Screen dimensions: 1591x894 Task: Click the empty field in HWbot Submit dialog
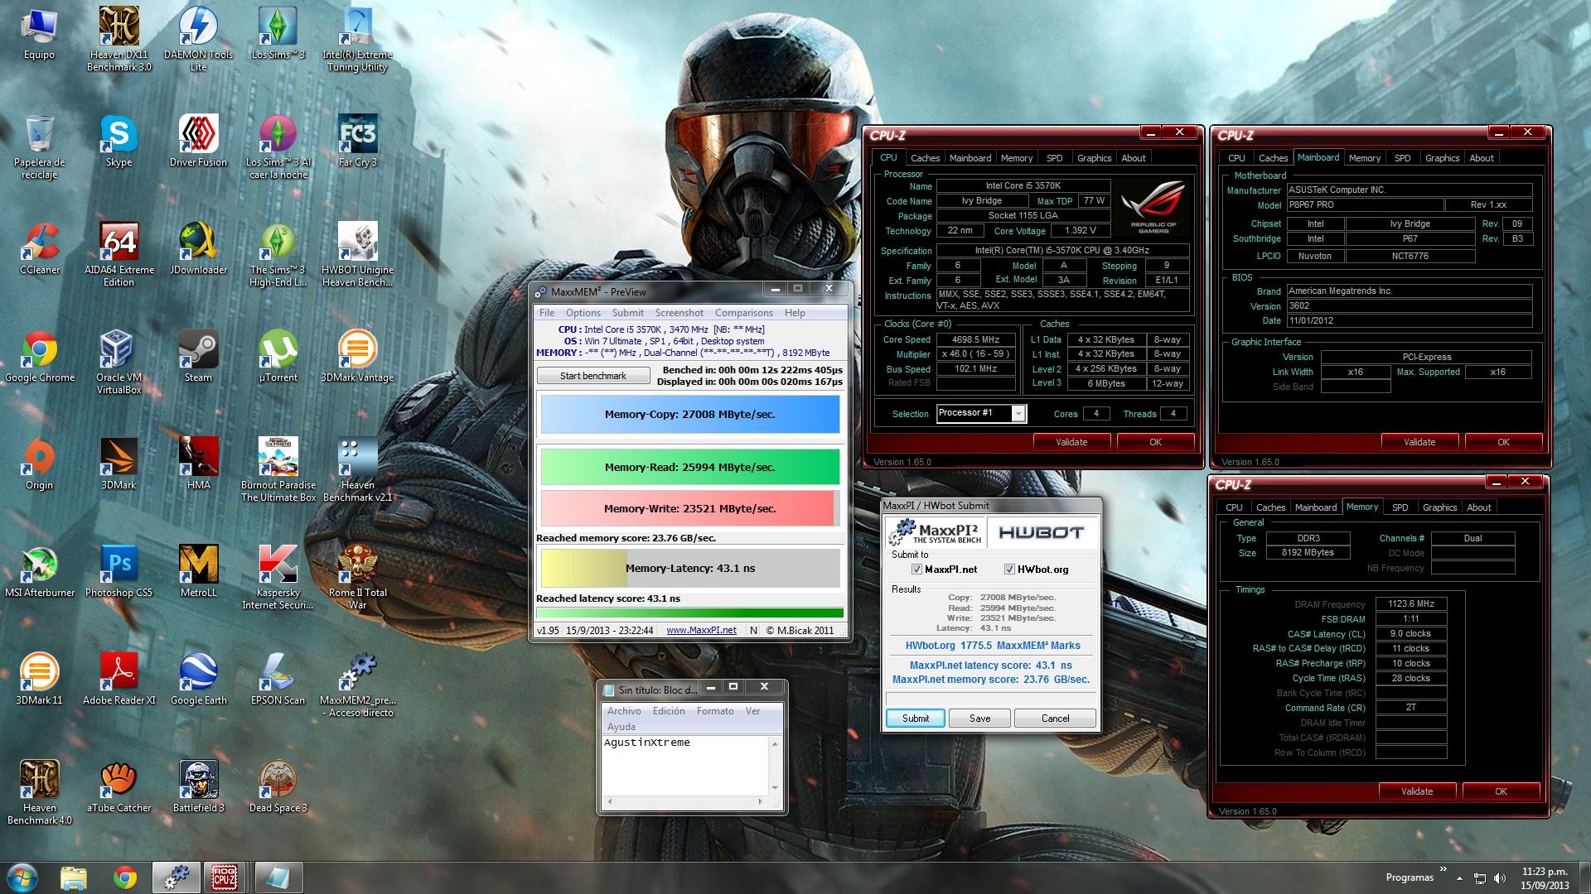pyautogui.click(x=991, y=699)
